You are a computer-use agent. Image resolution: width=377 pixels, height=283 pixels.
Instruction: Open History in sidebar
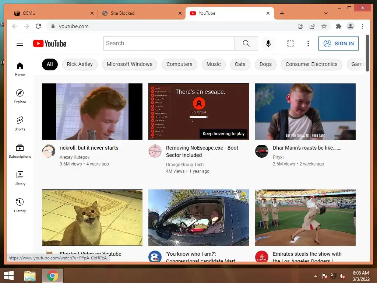pyautogui.click(x=20, y=205)
